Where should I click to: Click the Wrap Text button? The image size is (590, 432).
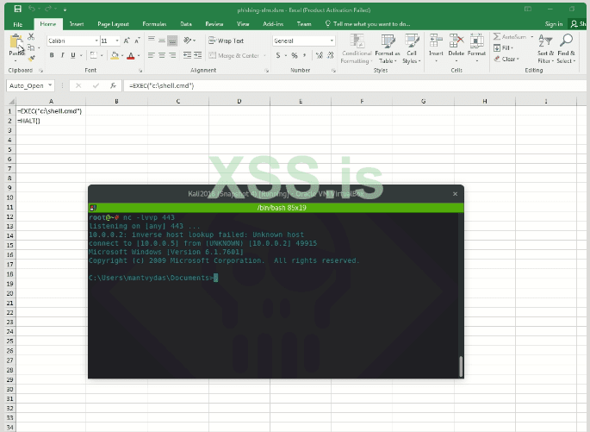[x=227, y=41]
